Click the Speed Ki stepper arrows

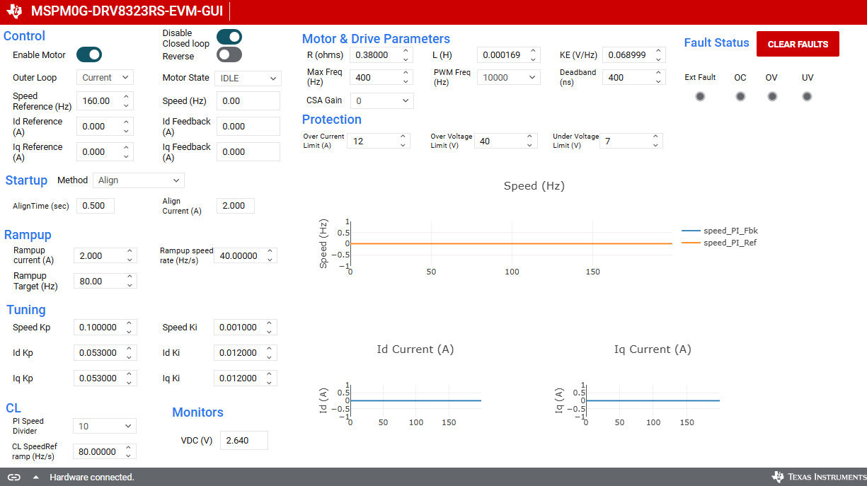[x=270, y=327]
